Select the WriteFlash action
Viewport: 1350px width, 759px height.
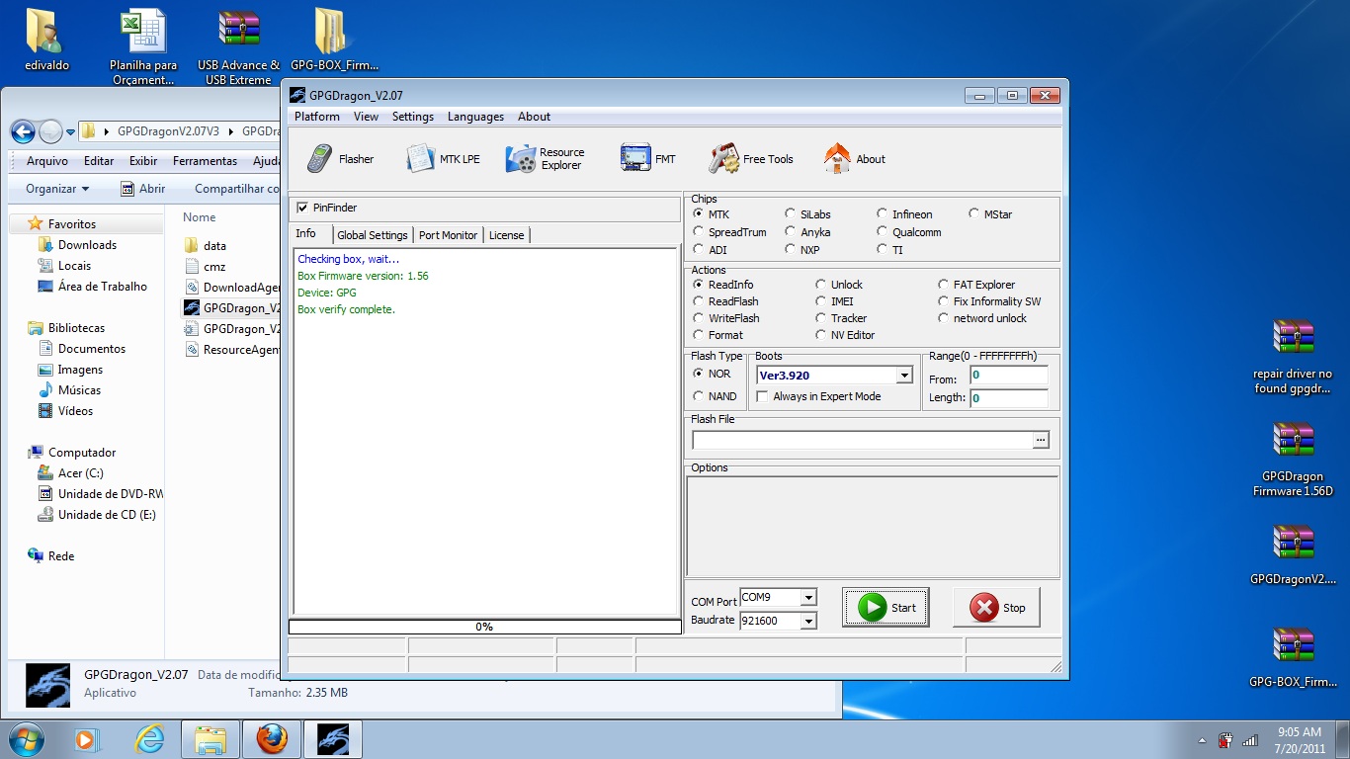point(699,318)
